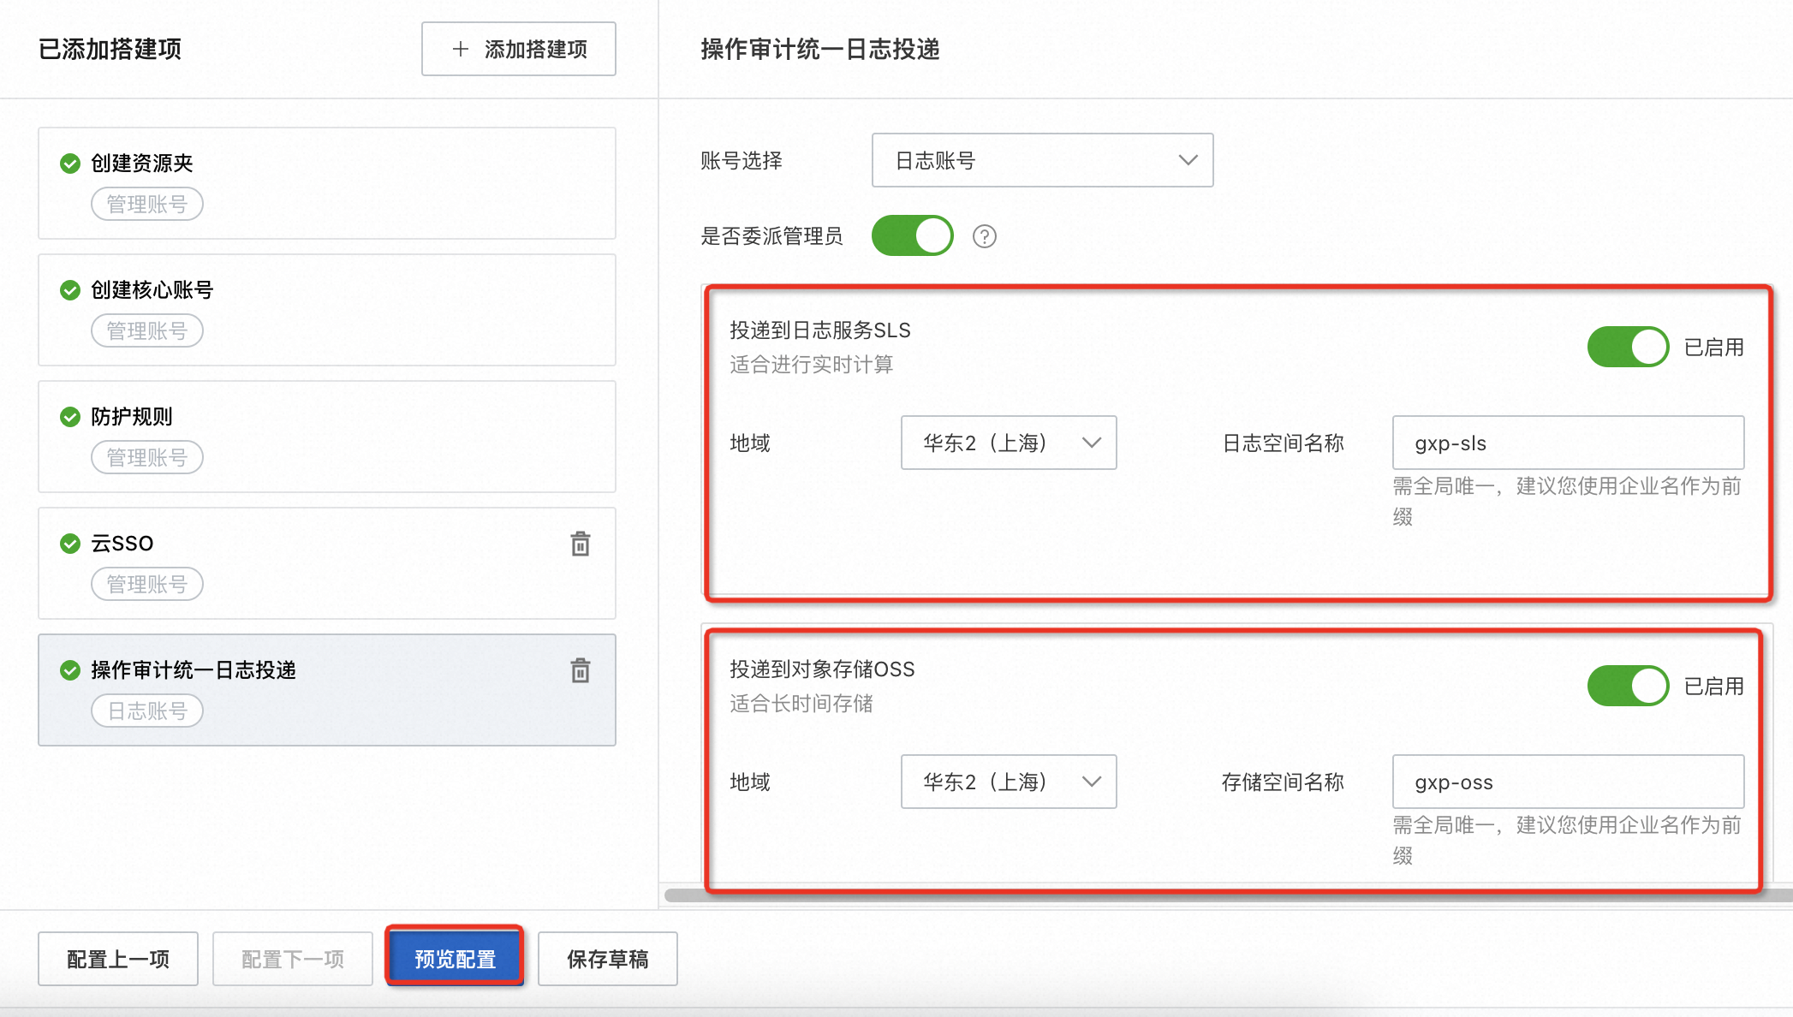Toggle the 是否委派管理员 switch
The height and width of the screenshot is (1017, 1793).
coord(912,235)
